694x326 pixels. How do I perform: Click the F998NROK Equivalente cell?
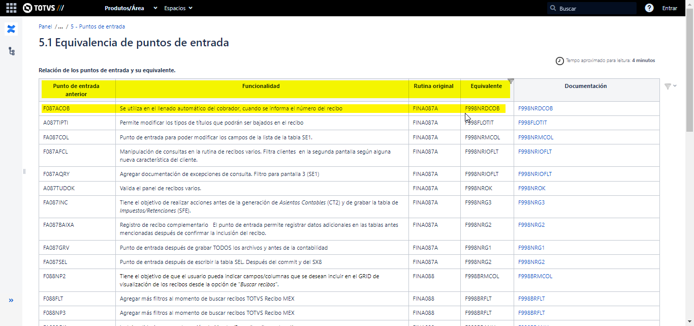point(487,188)
